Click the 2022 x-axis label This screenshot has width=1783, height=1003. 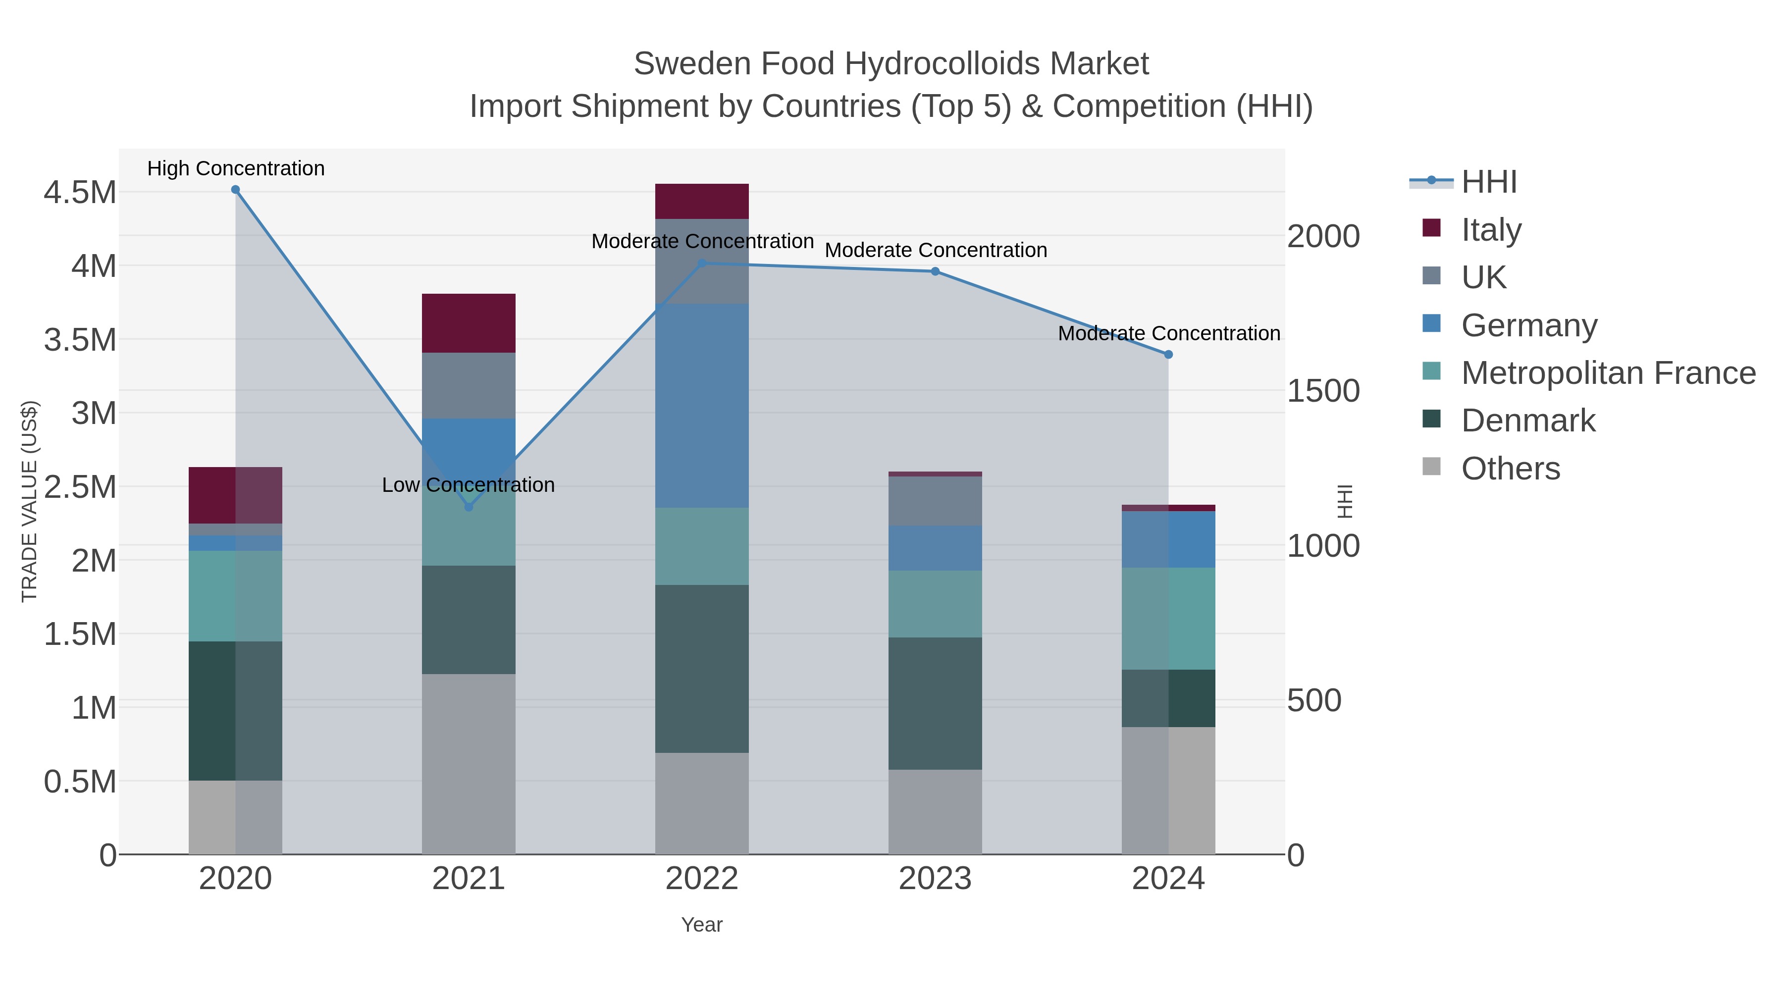click(x=702, y=879)
